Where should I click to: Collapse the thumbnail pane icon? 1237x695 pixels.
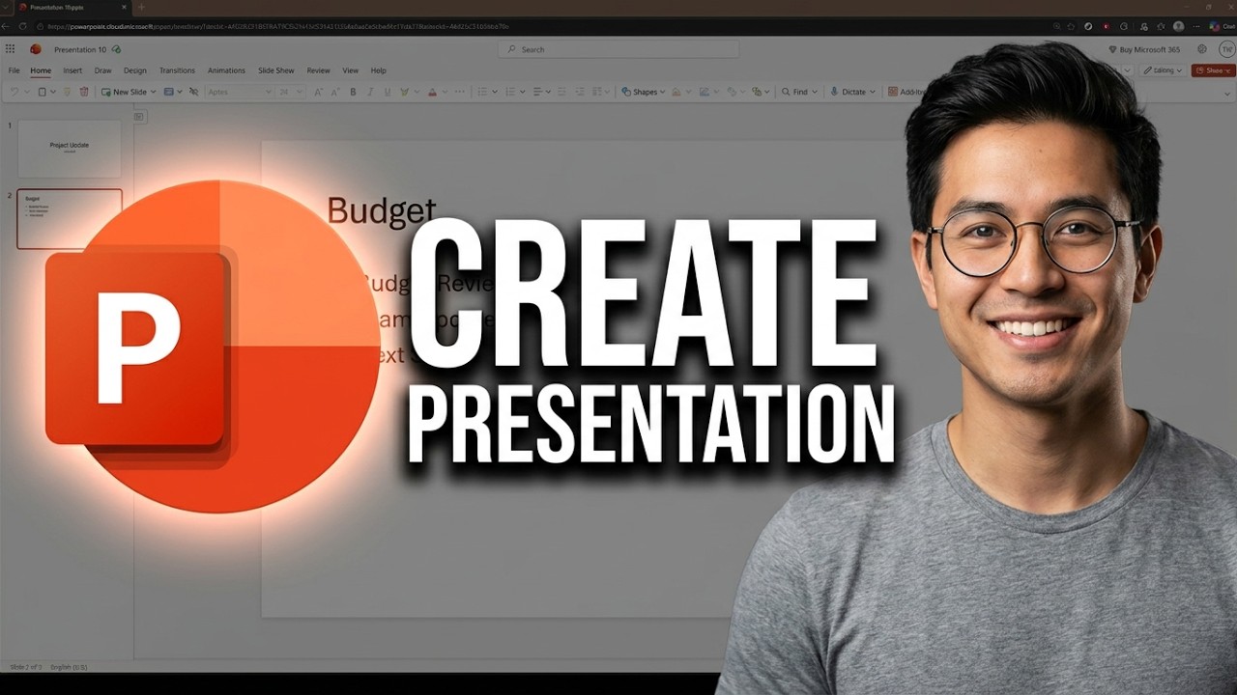[x=139, y=117]
